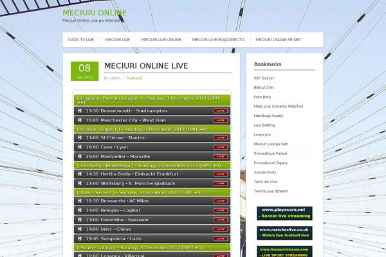Click the admin author link
Screen dimensions: 386x257
[115, 78]
